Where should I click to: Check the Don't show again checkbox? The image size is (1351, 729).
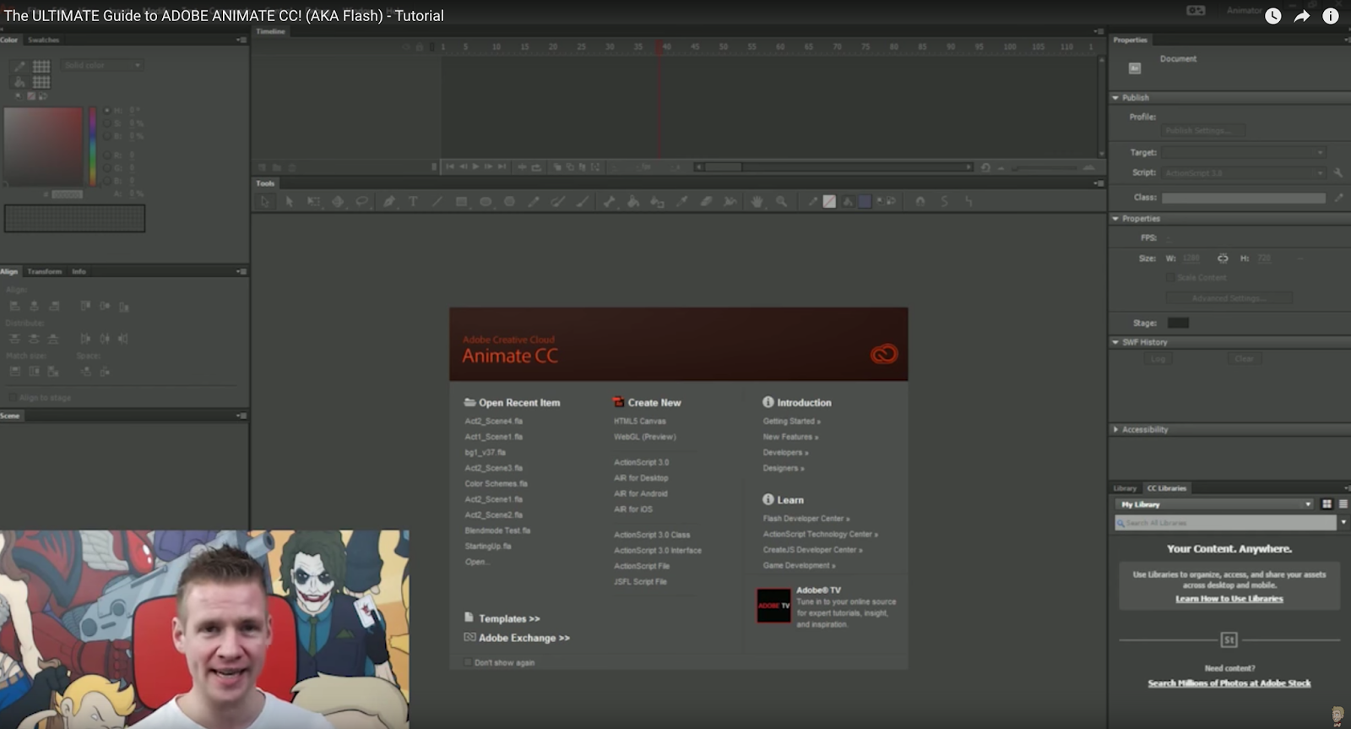[x=468, y=662]
